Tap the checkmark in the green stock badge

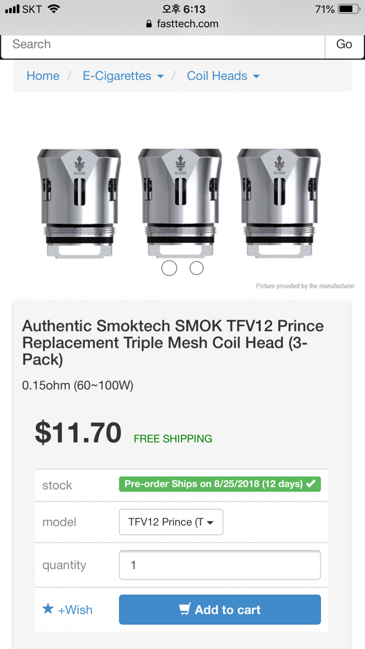311,484
